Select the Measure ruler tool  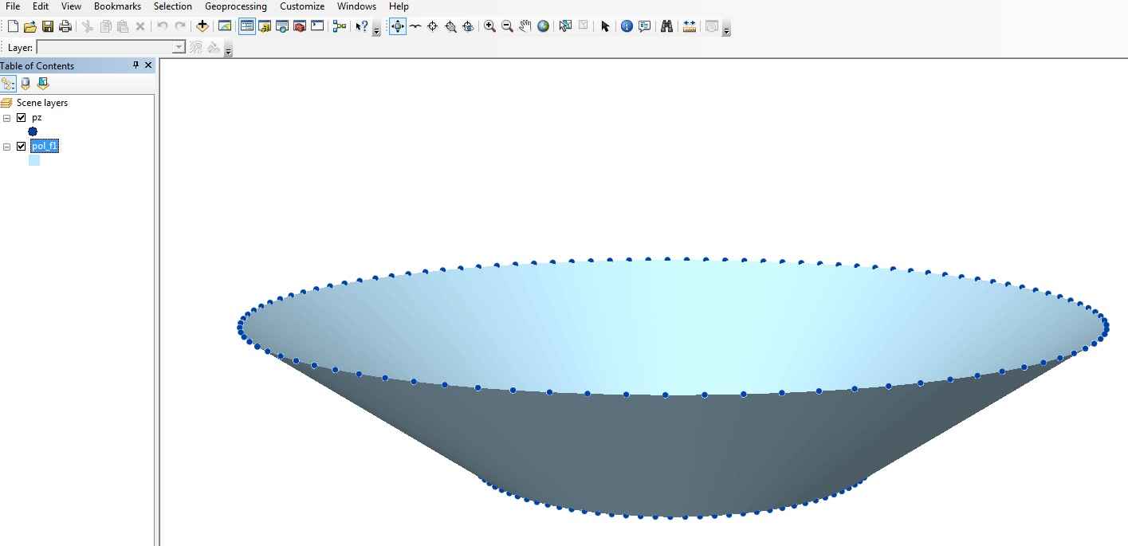(x=690, y=26)
